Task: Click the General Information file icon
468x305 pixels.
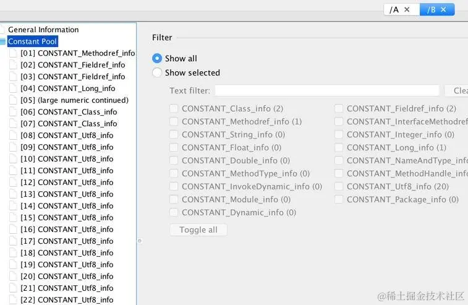Action: [2, 30]
